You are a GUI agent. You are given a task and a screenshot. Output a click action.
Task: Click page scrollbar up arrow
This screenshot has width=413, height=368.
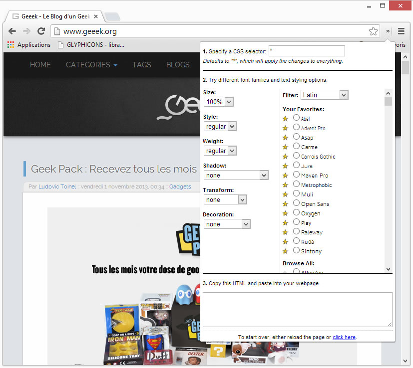(405, 57)
